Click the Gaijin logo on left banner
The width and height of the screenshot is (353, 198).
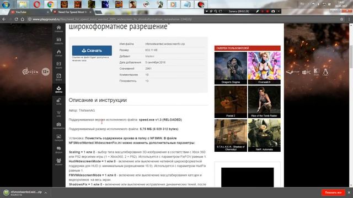click(30, 71)
